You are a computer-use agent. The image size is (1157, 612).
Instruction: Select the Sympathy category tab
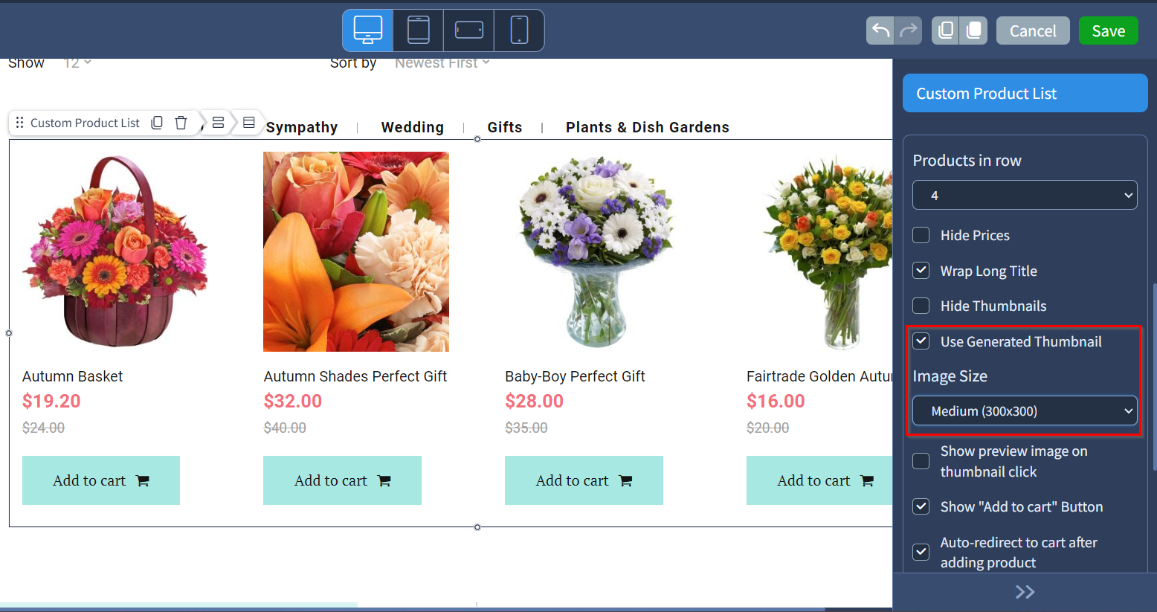coord(302,127)
